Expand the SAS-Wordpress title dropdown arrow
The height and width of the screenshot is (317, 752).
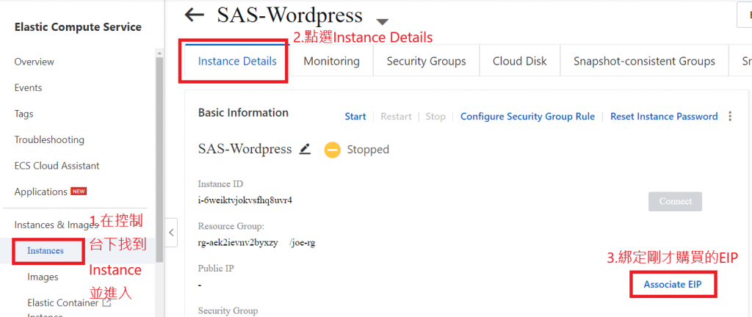pos(382,21)
